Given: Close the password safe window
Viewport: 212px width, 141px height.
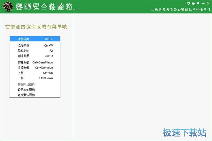Looking at the screenshot, I should 208,3.
